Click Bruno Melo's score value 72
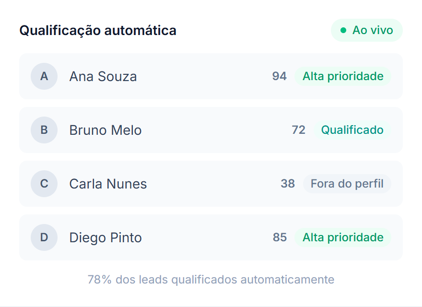The height and width of the screenshot is (307, 422). [298, 130]
